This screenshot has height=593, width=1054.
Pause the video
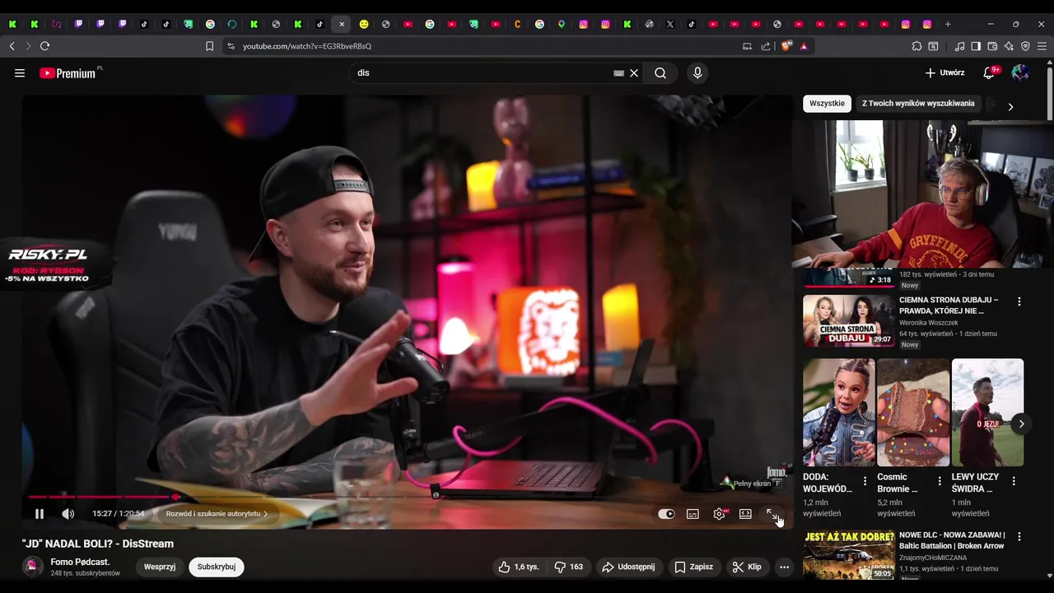click(39, 514)
